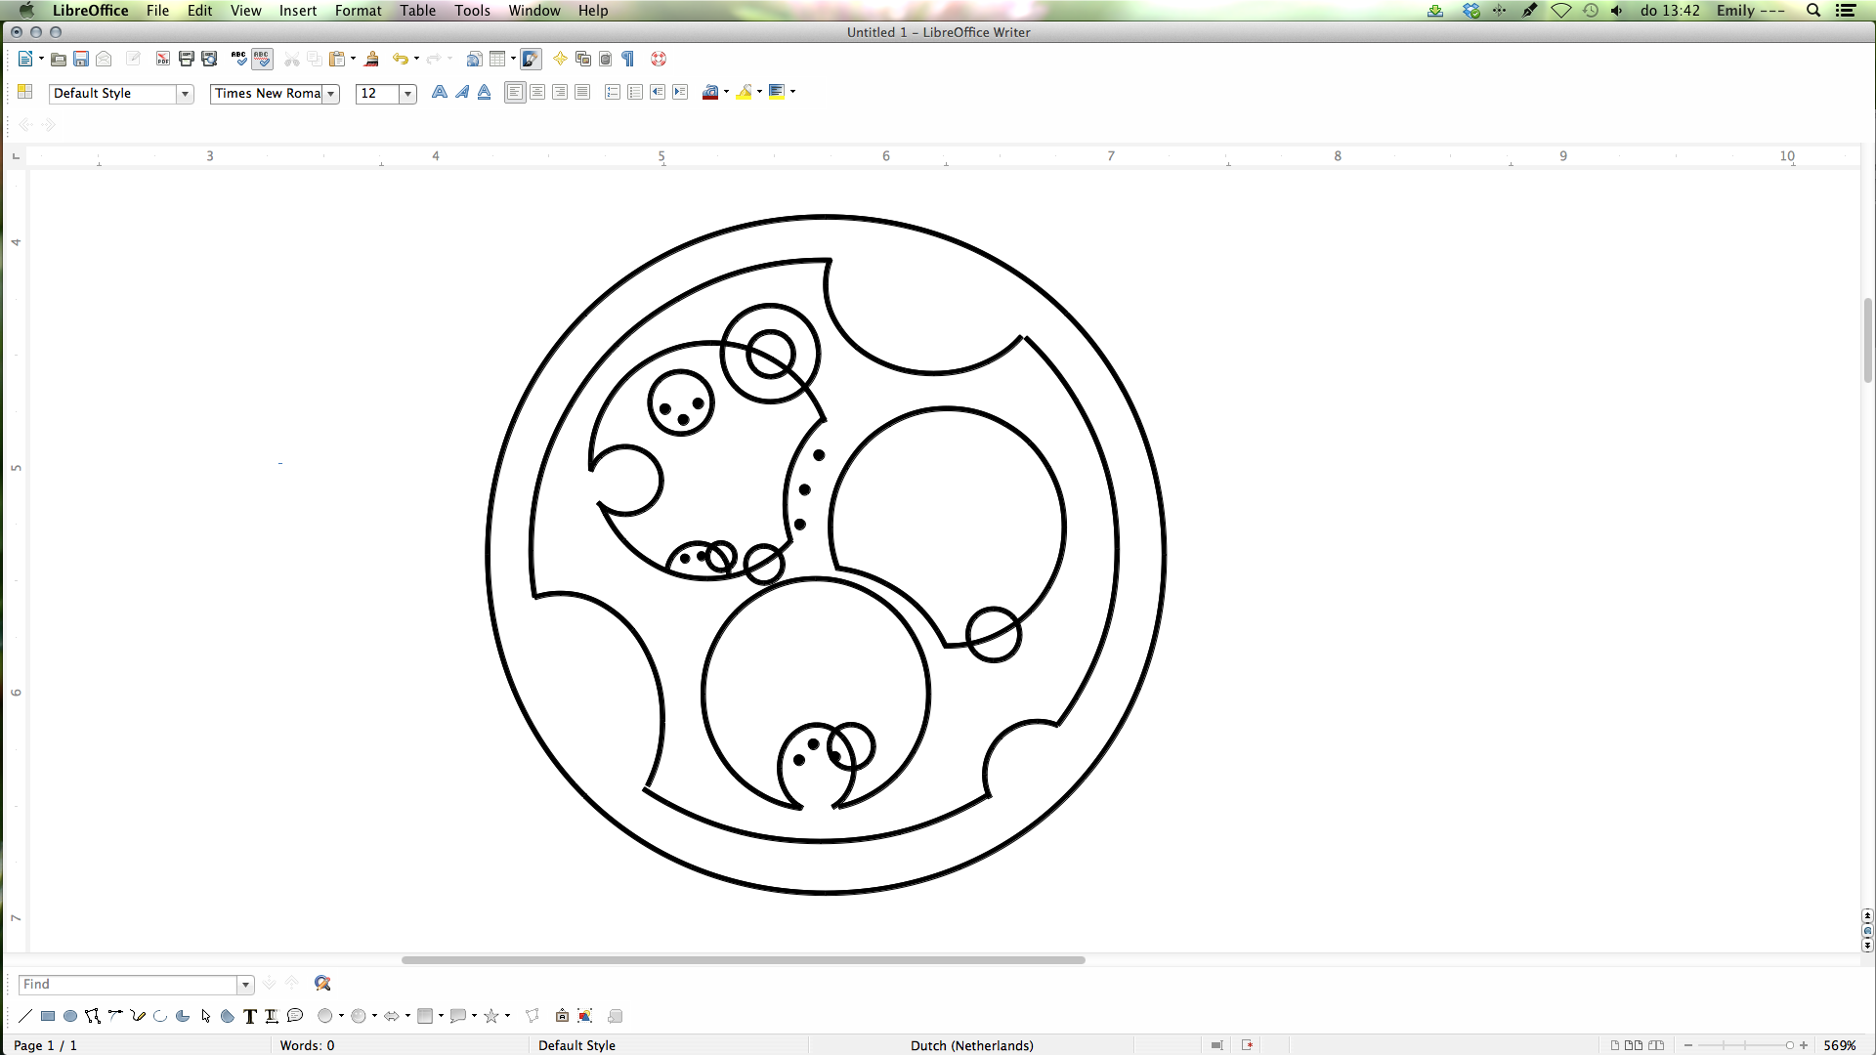
Task: Set paragraph alignment to Justified
Action: [582, 92]
